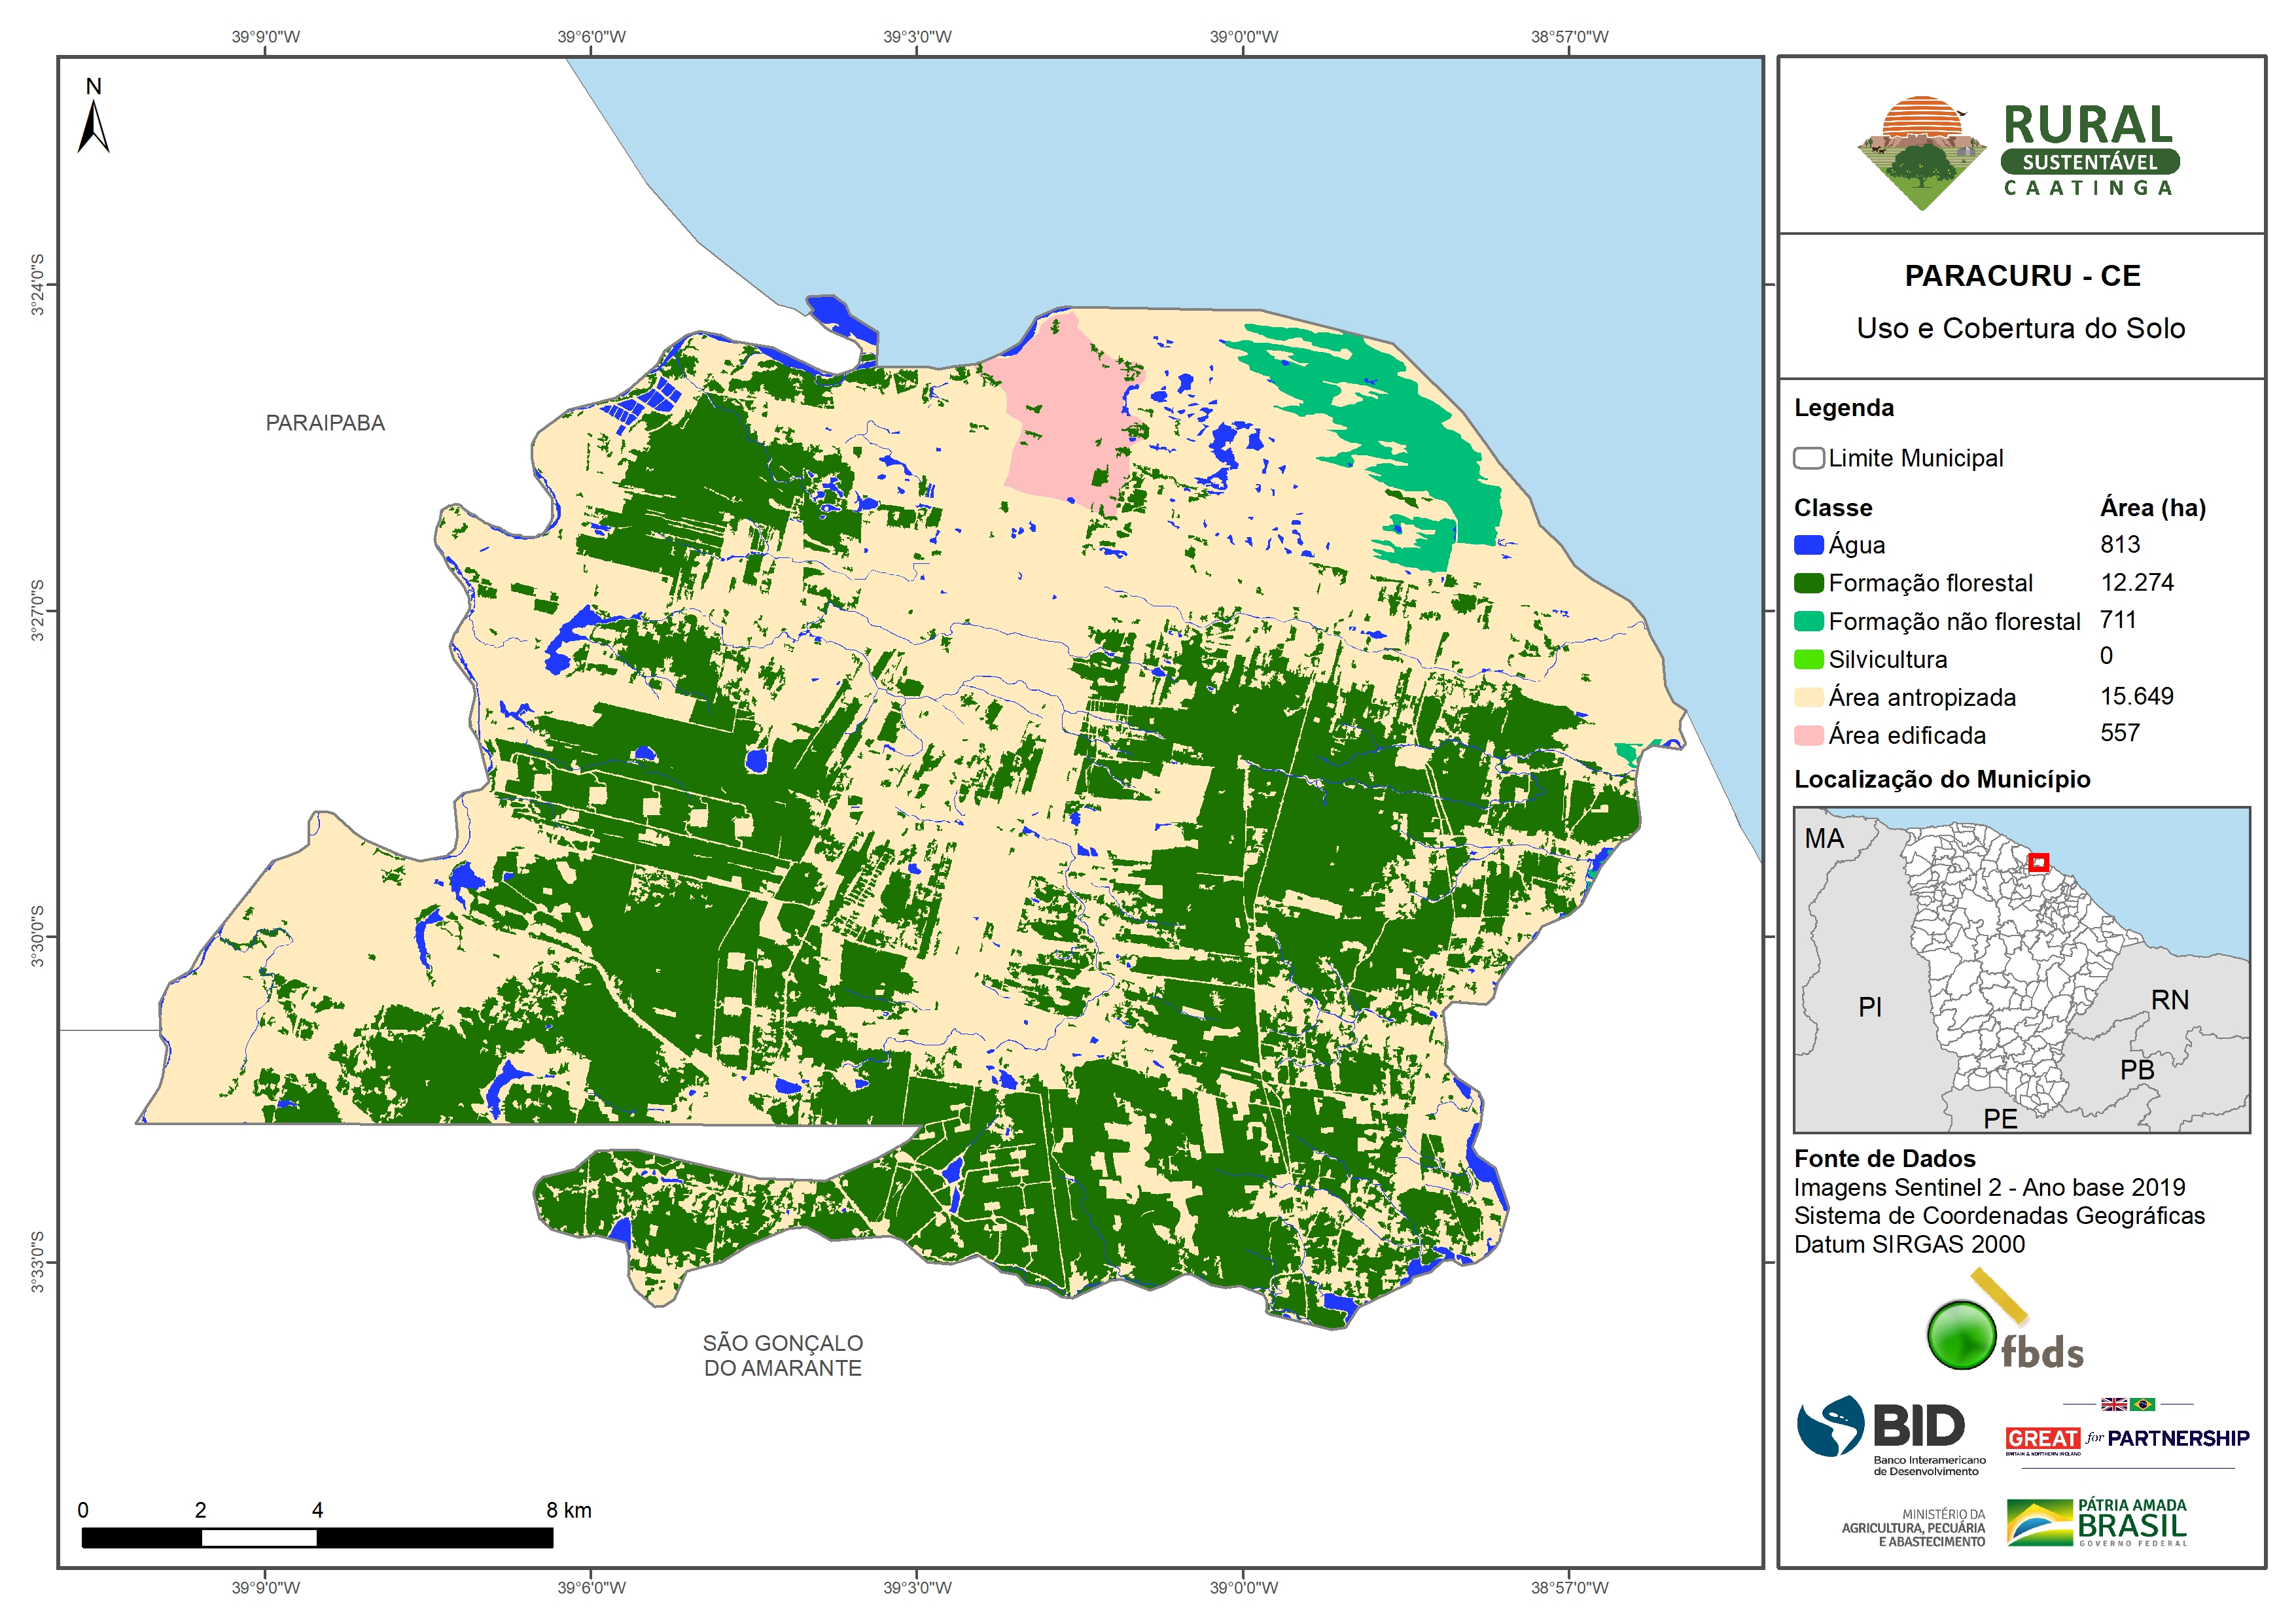Click the Formação florestal dark green swatch
The height and width of the screenshot is (1623, 2296).
(1808, 583)
